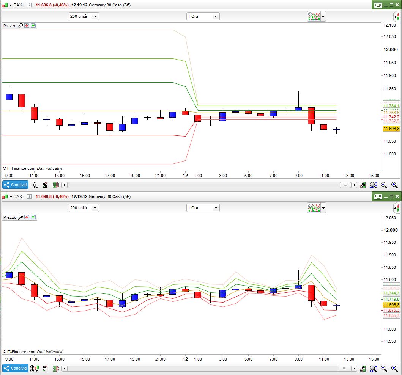The width and height of the screenshot is (402, 375).
Task: Open keyboard shortcut icon in top chart header
Action: click(x=378, y=5)
